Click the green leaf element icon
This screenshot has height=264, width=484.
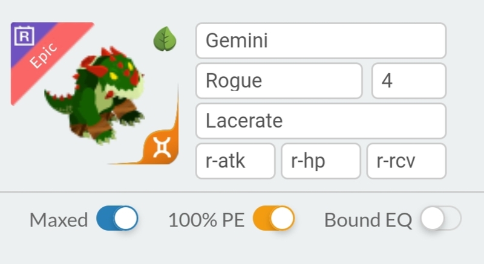(x=163, y=40)
